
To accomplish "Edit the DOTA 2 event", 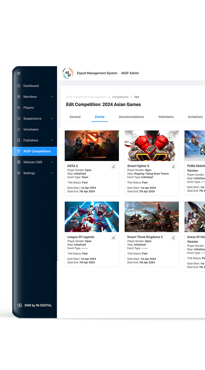I will point(113,166).
